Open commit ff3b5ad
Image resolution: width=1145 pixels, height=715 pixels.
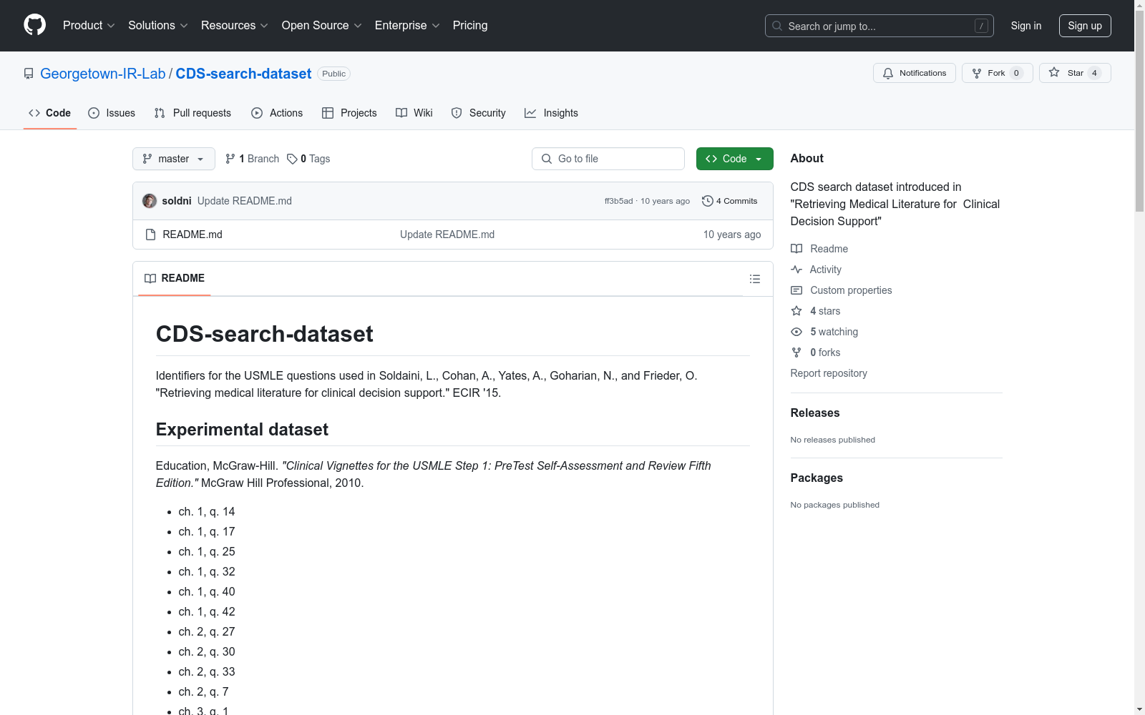click(x=618, y=201)
